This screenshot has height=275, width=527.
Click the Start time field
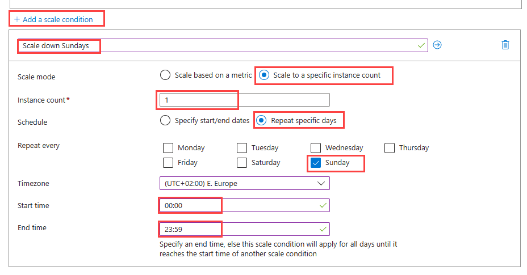[244, 205]
